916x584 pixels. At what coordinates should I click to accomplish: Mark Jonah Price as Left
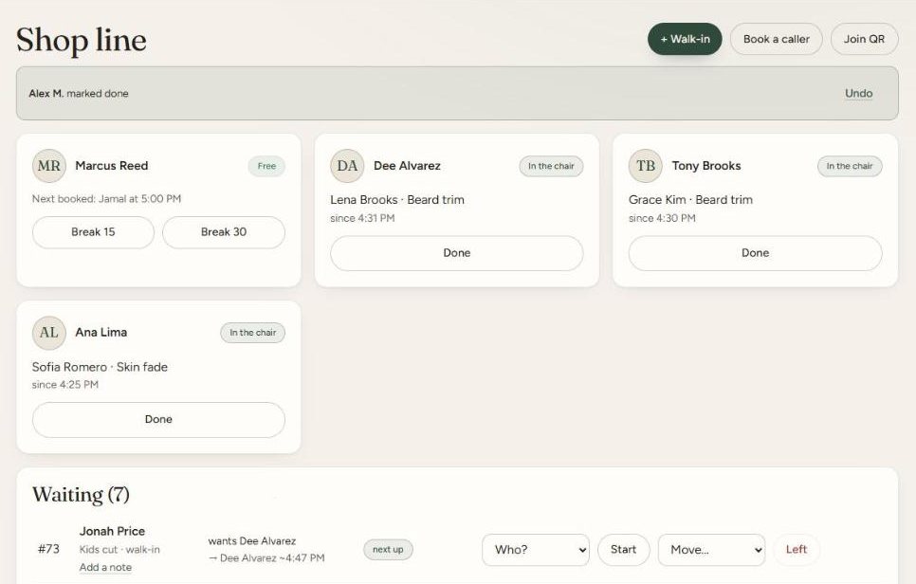pos(797,550)
